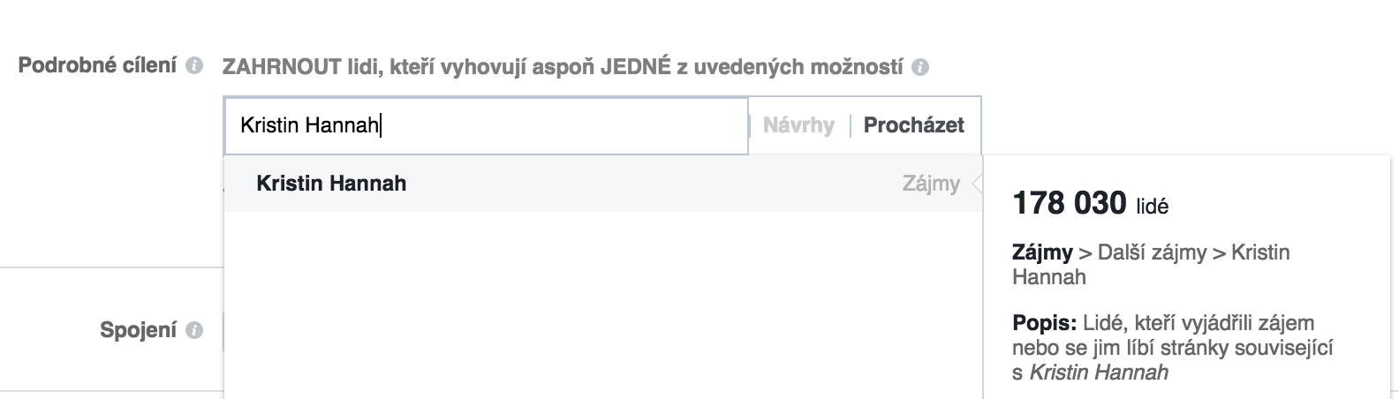Click info icon beside Podrobné cílení
1399x399 pixels.
tap(194, 67)
